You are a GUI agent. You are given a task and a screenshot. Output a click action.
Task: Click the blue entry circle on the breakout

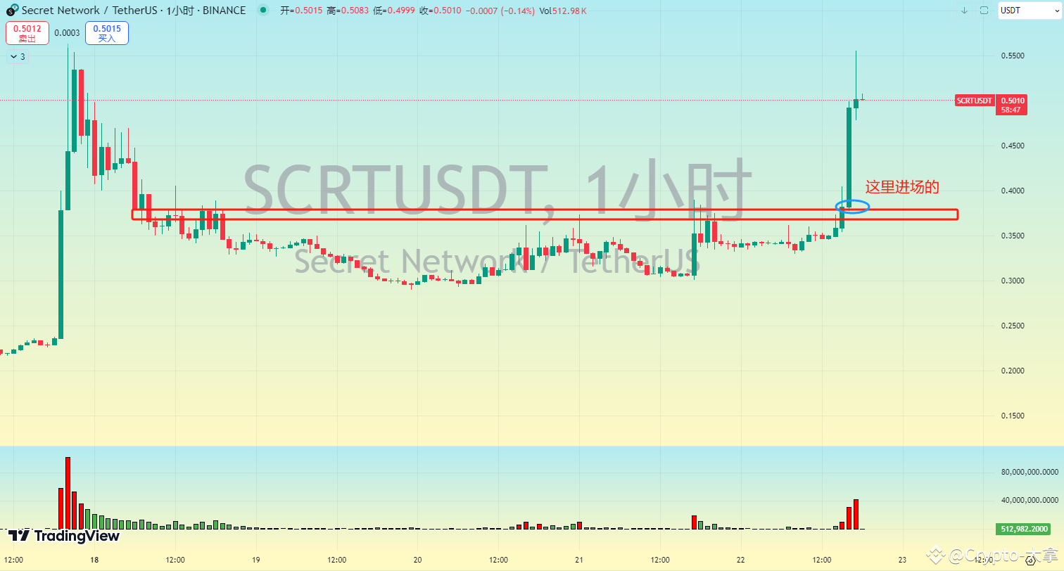[853, 207]
